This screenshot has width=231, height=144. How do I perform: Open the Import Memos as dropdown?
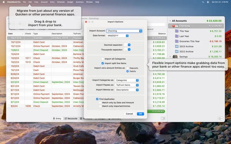click(x=127, y=90)
